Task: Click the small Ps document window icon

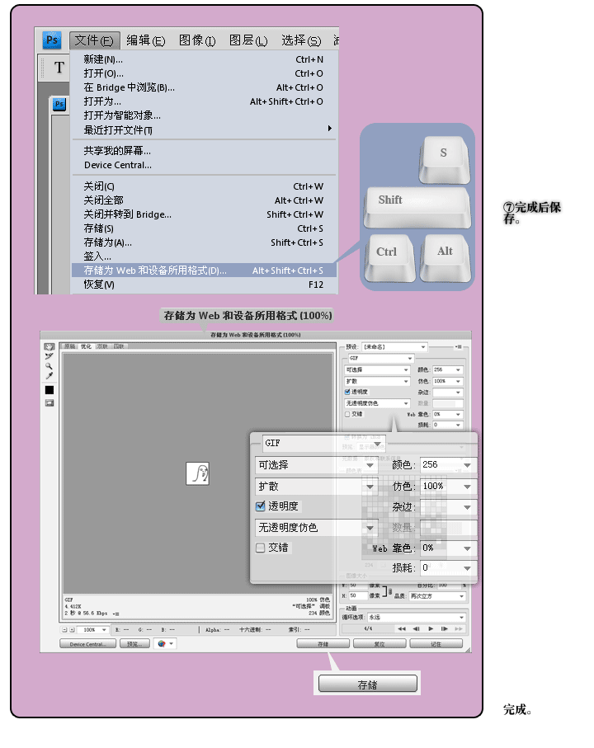Action: click(x=59, y=104)
